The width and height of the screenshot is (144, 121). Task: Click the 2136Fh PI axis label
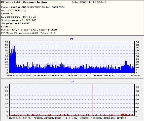pyautogui.click(x=17, y=75)
